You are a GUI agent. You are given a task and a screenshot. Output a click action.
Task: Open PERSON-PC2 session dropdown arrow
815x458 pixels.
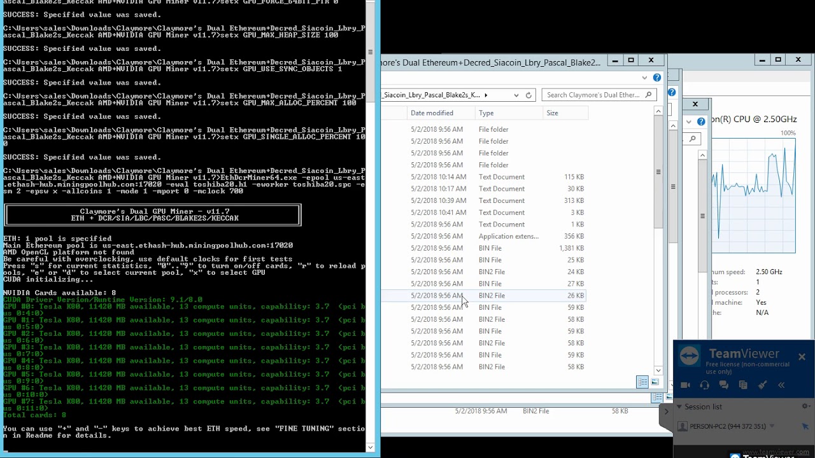pyautogui.click(x=772, y=426)
